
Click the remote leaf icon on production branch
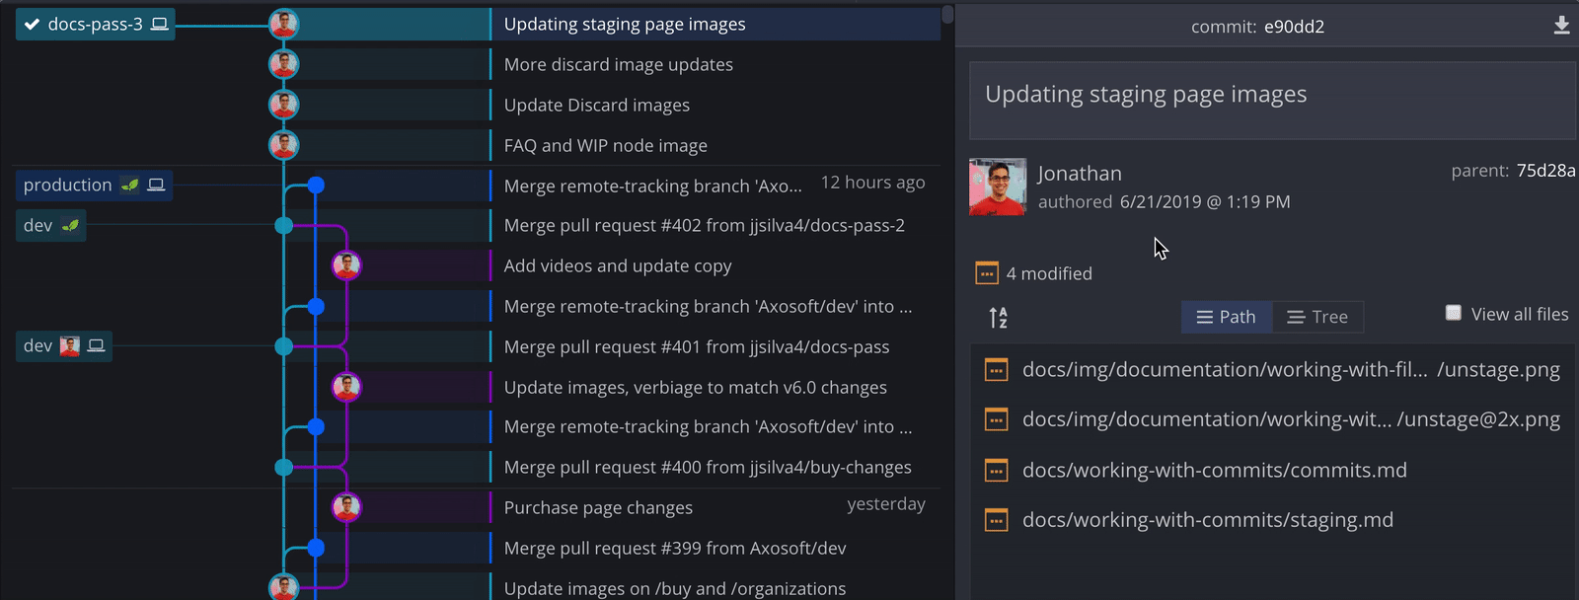(129, 185)
